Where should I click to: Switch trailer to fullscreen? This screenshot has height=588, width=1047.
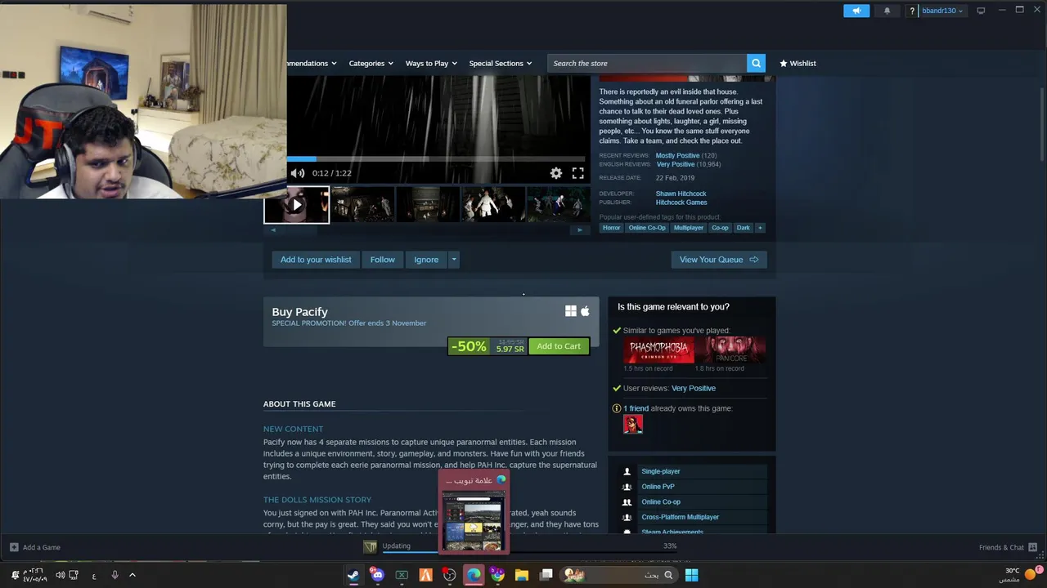tap(577, 173)
